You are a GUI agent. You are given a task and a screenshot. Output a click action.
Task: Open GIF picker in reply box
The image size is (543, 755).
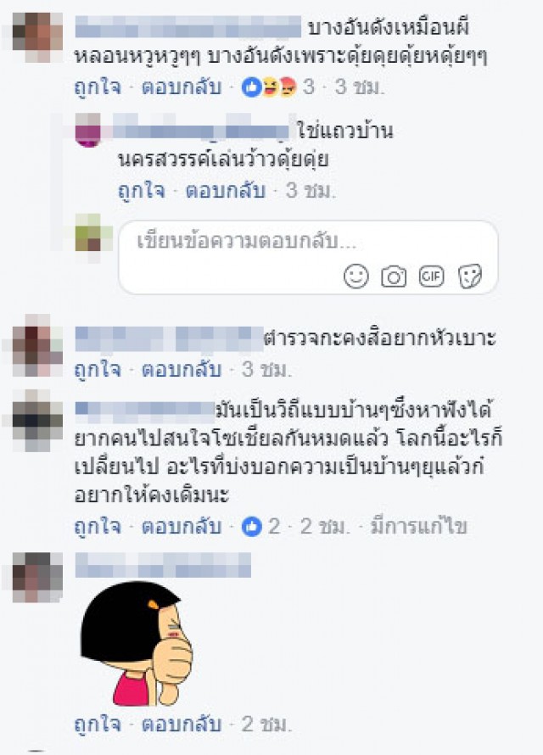[431, 277]
